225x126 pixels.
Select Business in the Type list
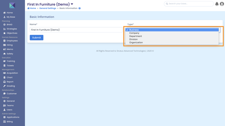coord(172,30)
